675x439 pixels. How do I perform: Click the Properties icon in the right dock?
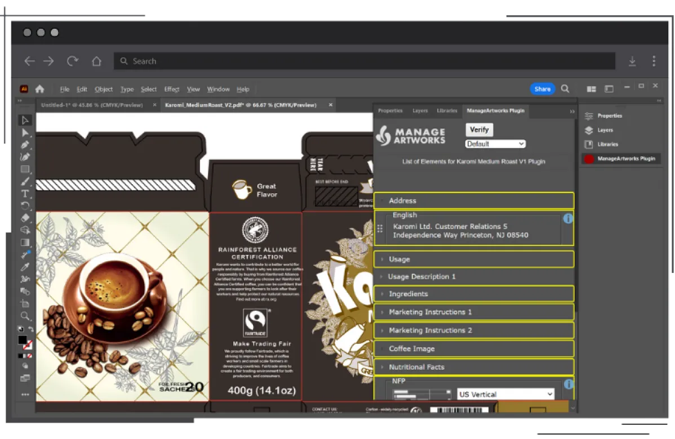point(589,116)
